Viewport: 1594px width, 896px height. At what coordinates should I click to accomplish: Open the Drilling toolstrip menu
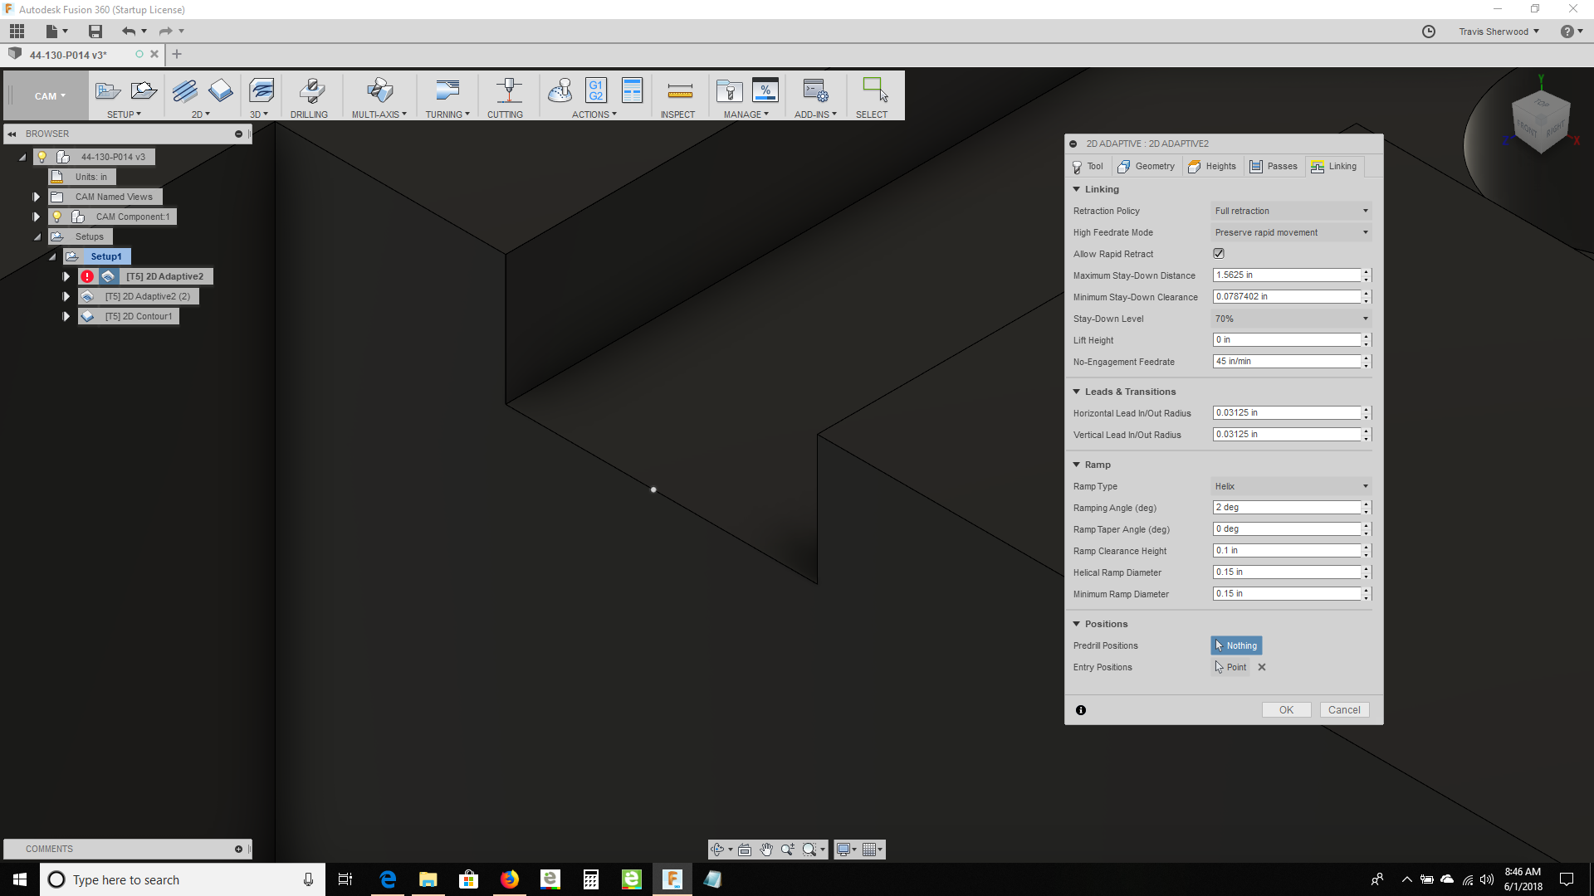[310, 95]
